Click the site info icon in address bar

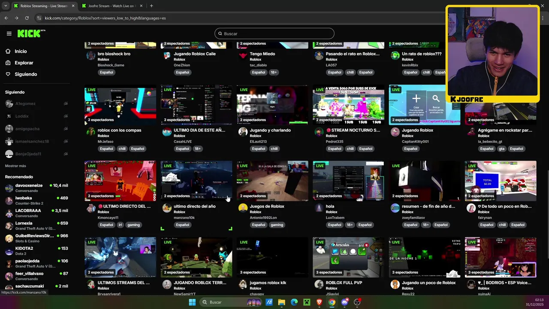pos(39,18)
